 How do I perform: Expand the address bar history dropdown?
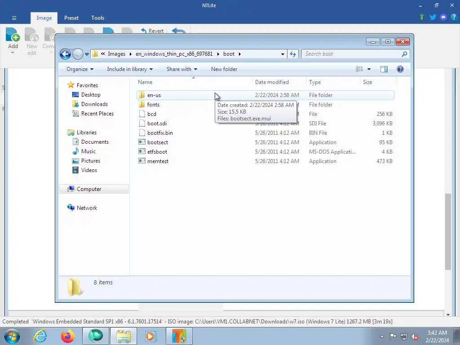pyautogui.click(x=283, y=54)
